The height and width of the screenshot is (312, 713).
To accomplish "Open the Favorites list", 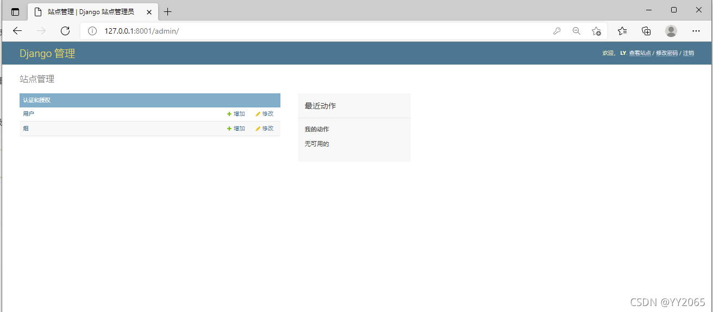I will click(622, 31).
